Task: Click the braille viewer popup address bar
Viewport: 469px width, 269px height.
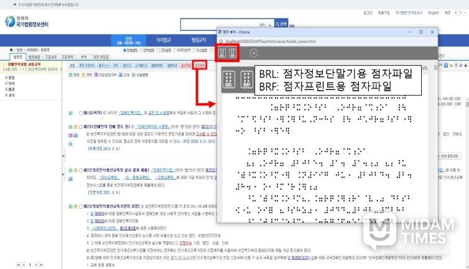Action: [x=328, y=41]
